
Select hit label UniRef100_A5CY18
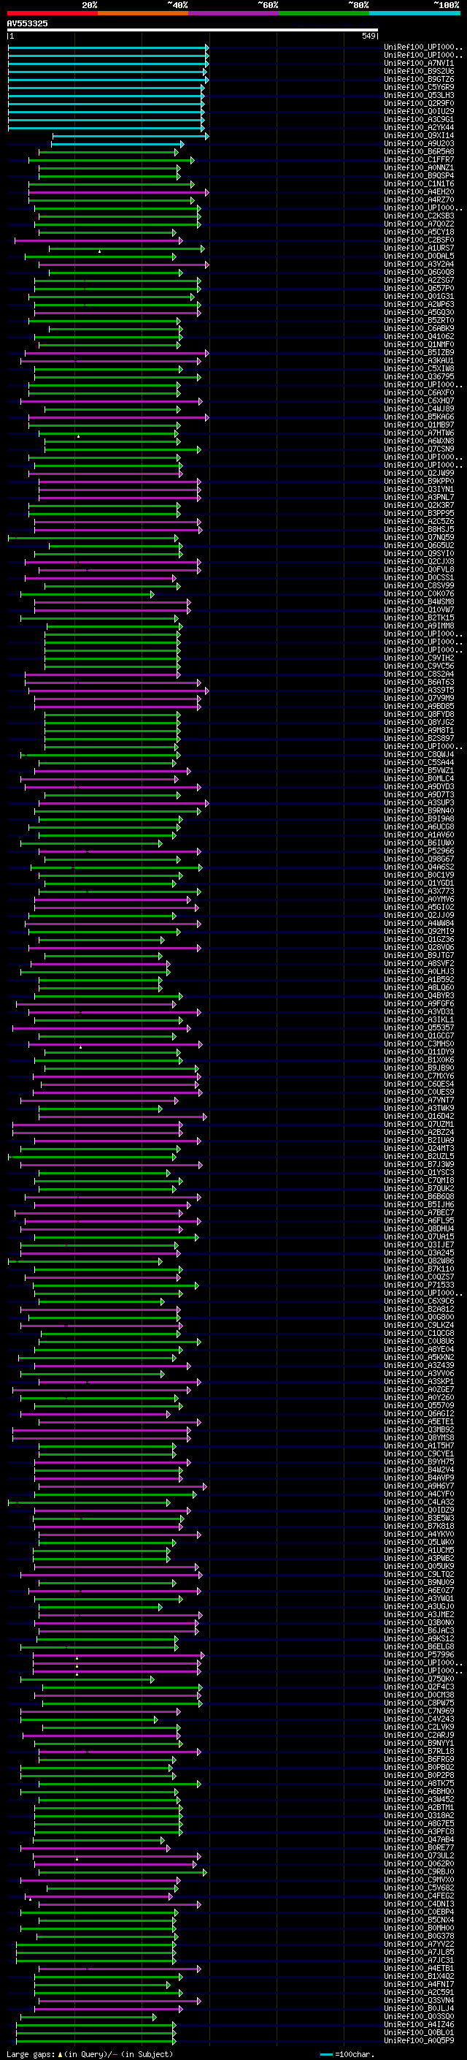tap(419, 232)
